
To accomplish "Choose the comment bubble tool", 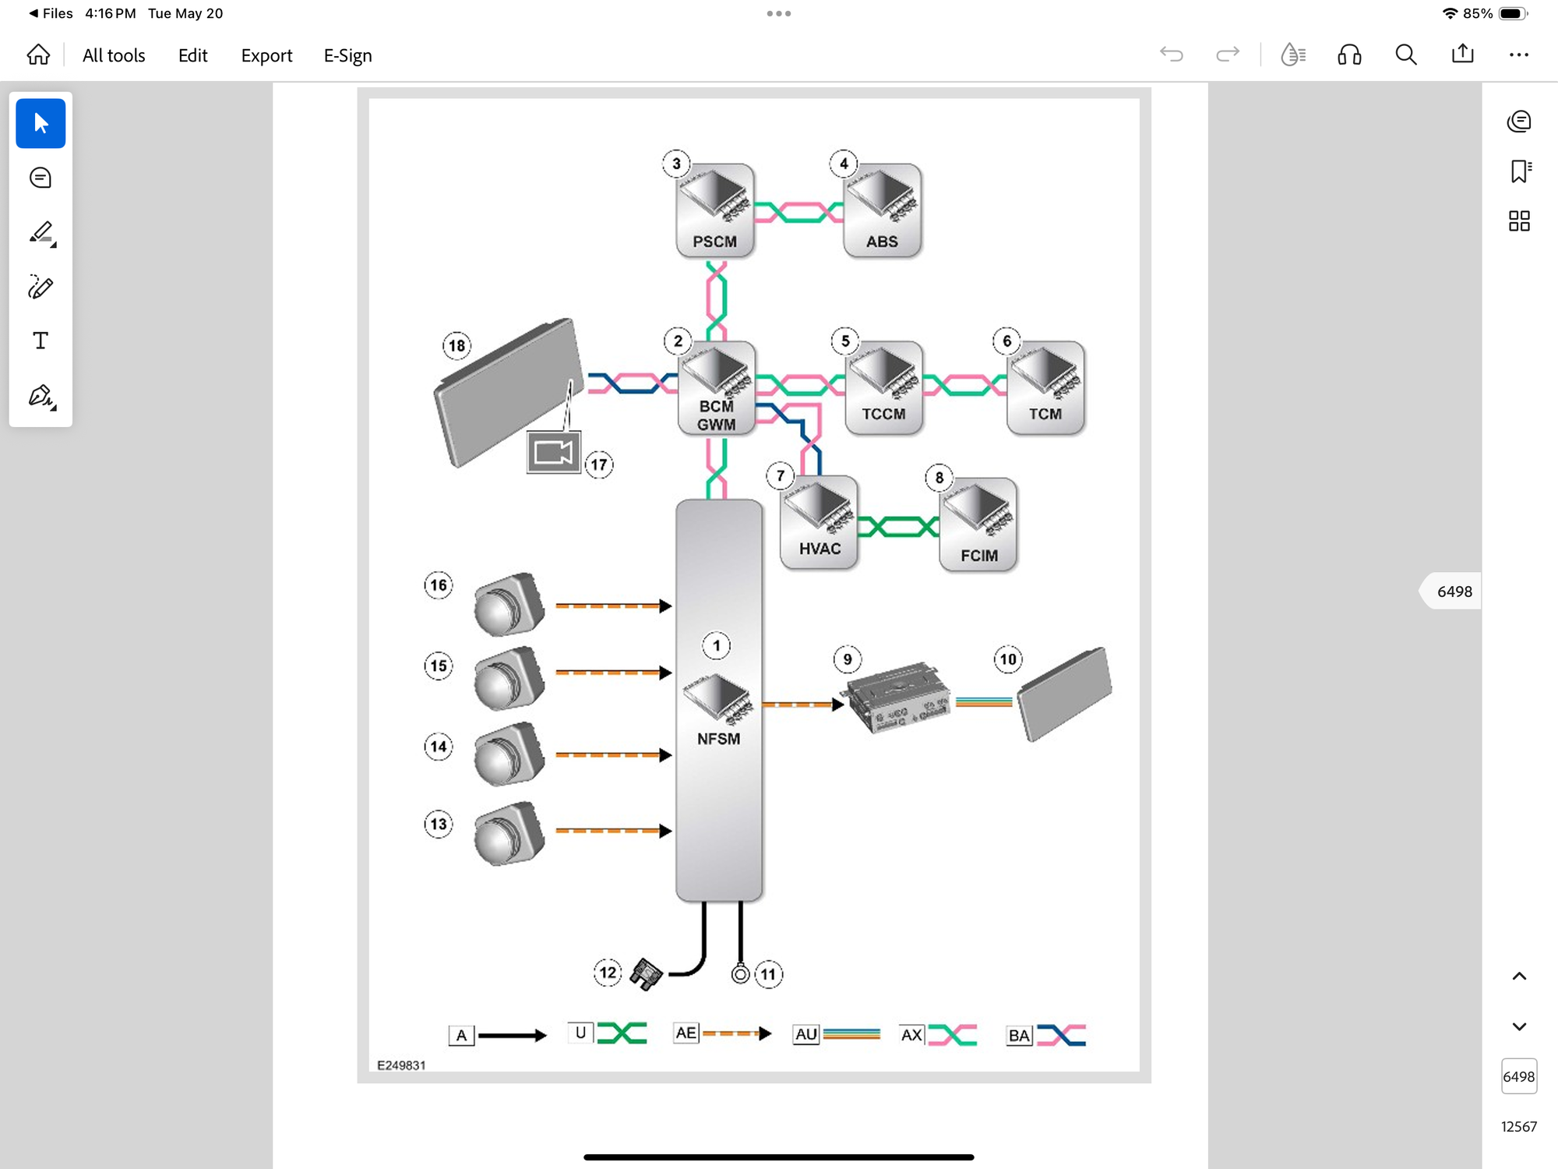I will pyautogui.click(x=41, y=178).
